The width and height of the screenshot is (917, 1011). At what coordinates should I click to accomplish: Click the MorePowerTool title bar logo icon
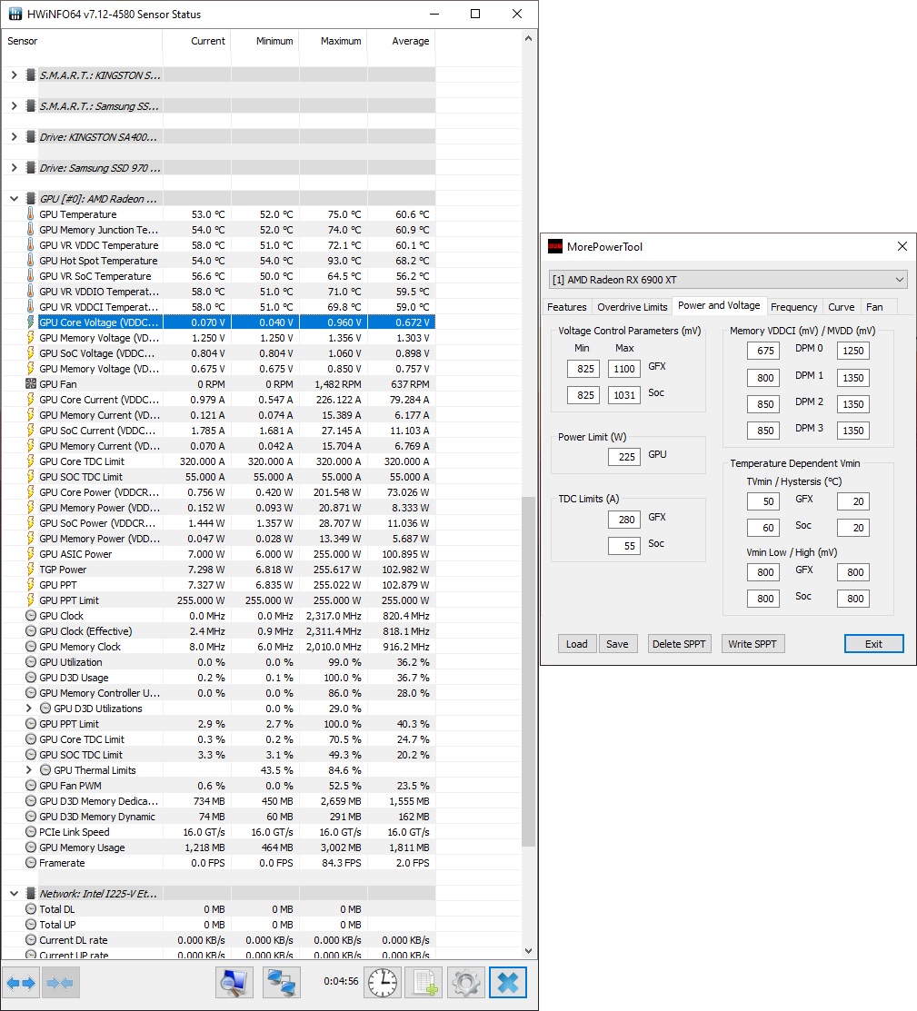(x=555, y=246)
